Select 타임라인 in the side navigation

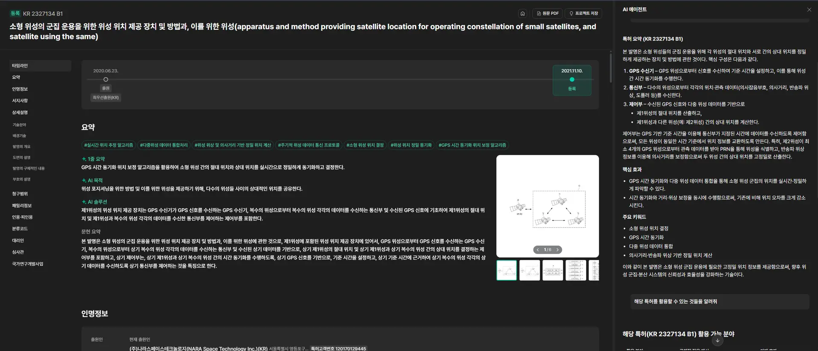pyautogui.click(x=40, y=66)
